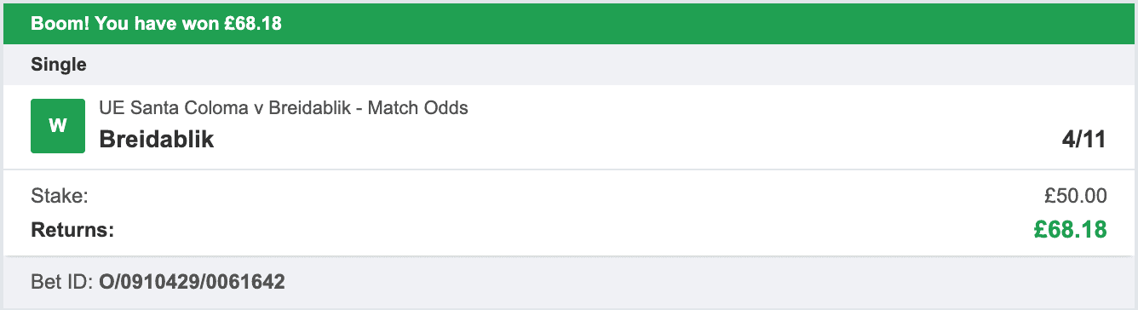Click the 'Boom! You have won' banner

[x=569, y=23]
